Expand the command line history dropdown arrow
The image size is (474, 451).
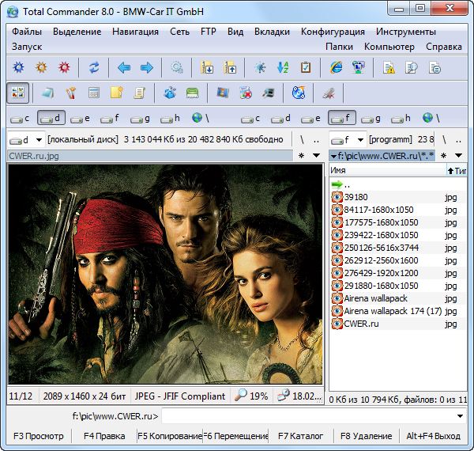tap(460, 415)
